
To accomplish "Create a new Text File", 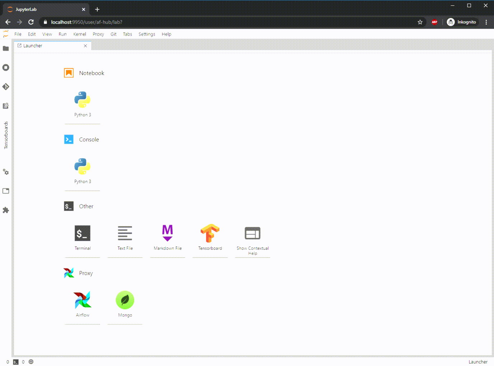I will pos(125,237).
